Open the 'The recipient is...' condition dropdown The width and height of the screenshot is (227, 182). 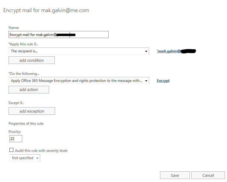point(79,51)
